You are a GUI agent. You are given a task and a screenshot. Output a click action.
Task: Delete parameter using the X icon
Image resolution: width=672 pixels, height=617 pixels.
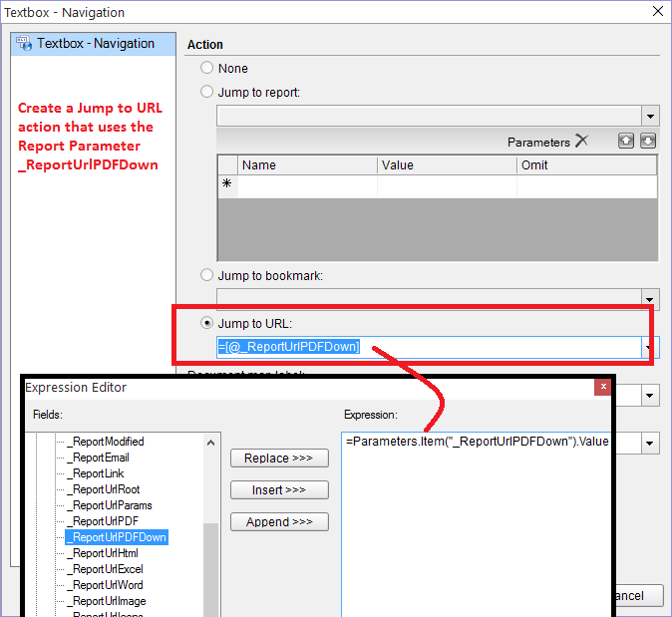pos(581,141)
